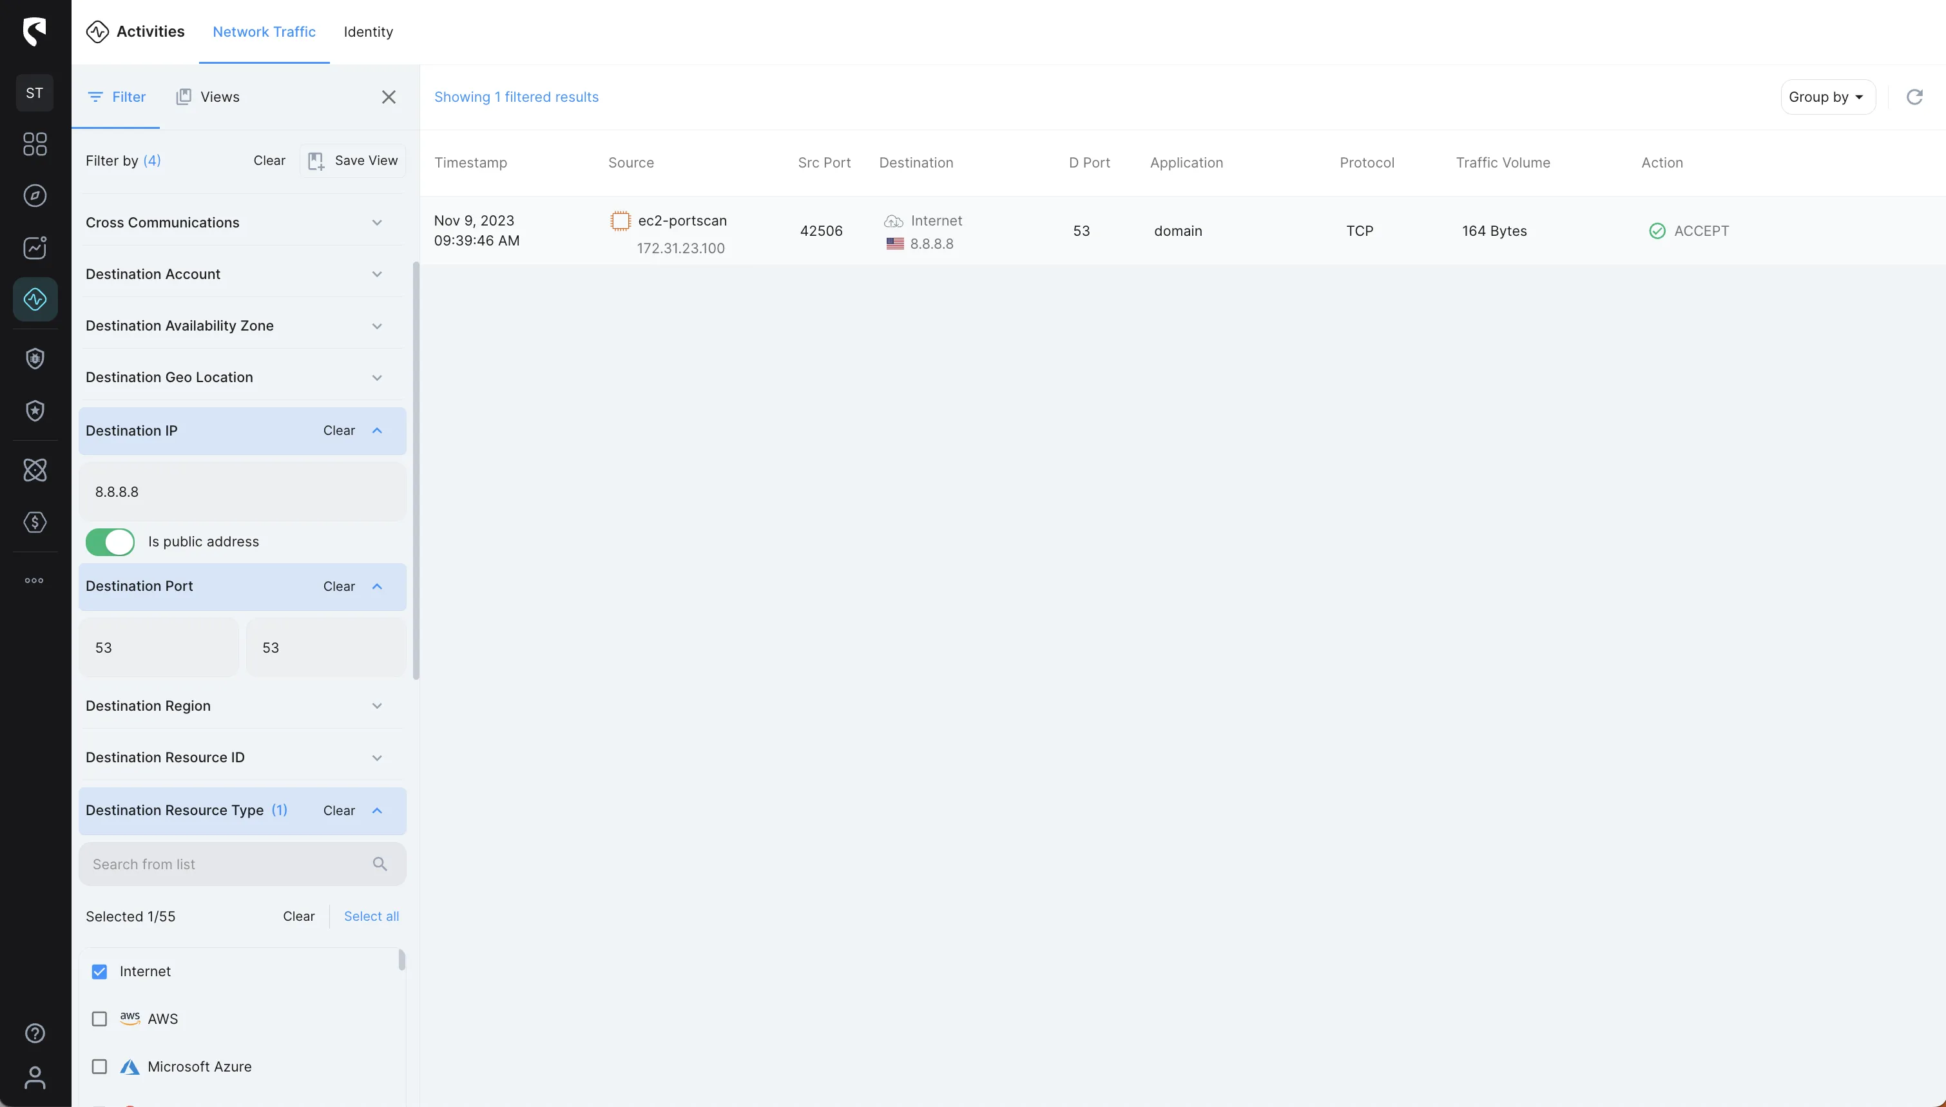Click the domain application cell
The height and width of the screenshot is (1107, 1946).
click(1179, 231)
